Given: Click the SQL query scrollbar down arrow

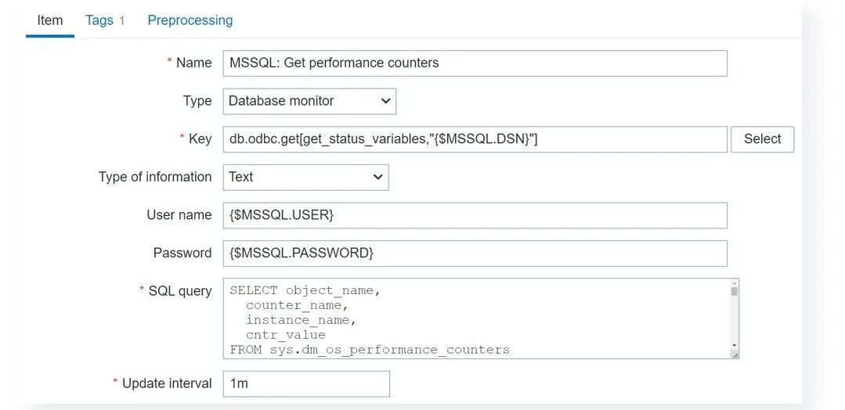Looking at the screenshot, I should click(735, 345).
